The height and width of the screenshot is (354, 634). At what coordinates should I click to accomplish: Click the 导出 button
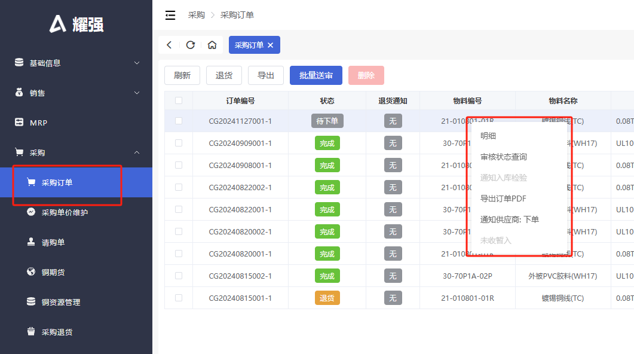[266, 75]
